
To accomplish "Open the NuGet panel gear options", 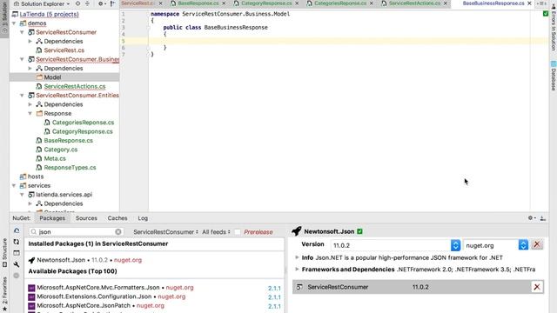I will (532, 218).
